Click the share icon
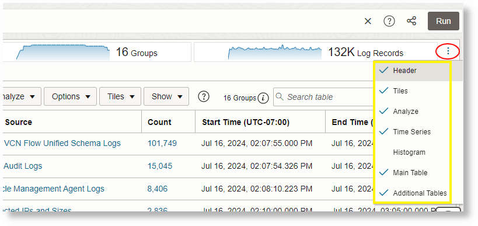Image resolution: width=478 pixels, height=226 pixels. point(411,21)
